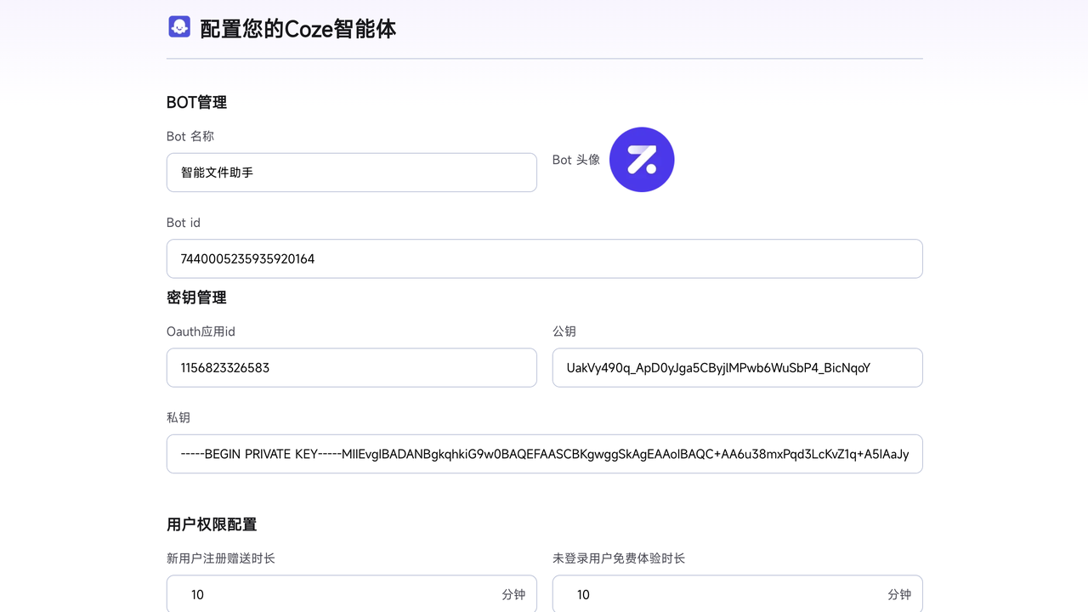Click the 新用户注册赠送时长 label
The image size is (1088, 612).
click(221, 558)
